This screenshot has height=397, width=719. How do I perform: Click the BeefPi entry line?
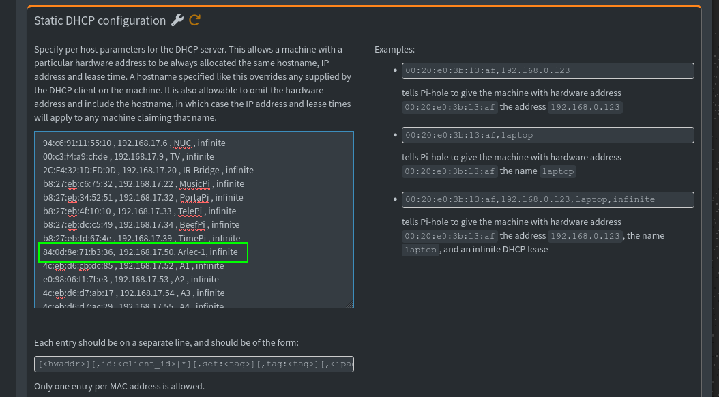point(141,225)
